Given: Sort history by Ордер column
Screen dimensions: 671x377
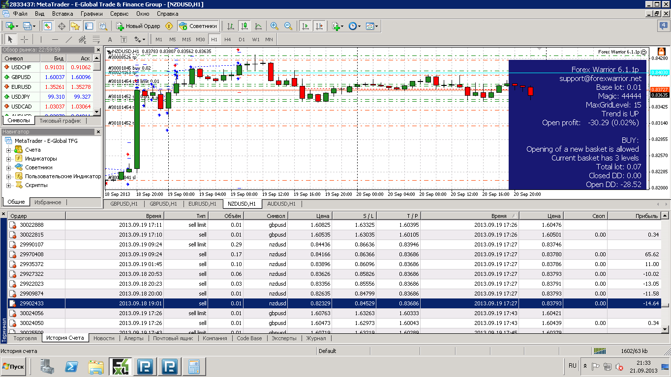Looking at the screenshot, I should (37, 215).
